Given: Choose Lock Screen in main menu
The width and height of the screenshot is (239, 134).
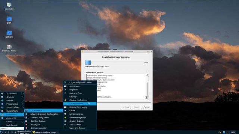Looking at the screenshot, I should pos(12,125).
